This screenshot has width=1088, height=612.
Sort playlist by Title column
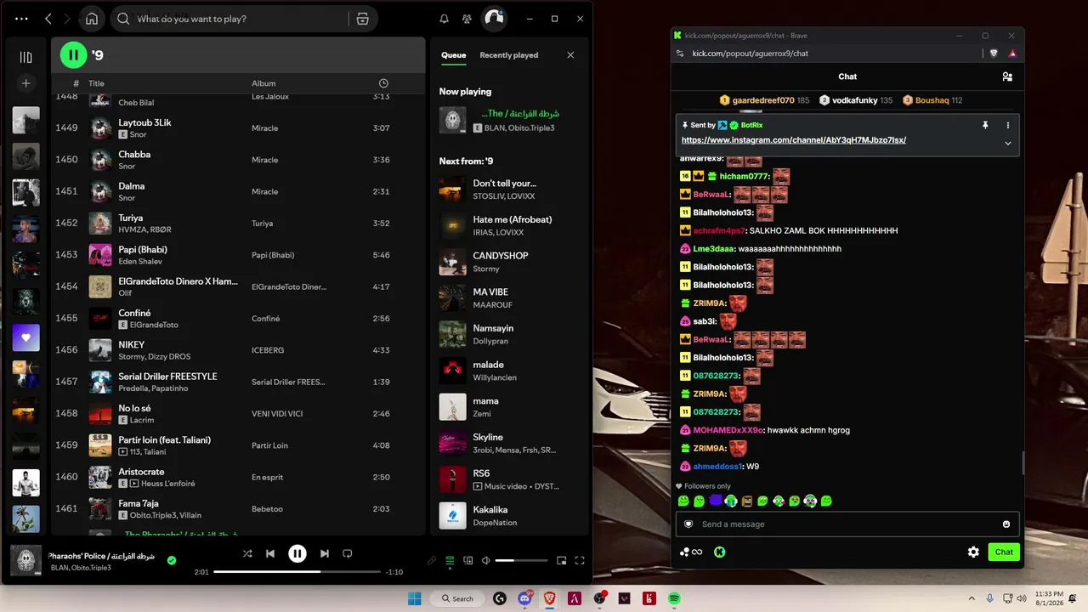point(96,83)
